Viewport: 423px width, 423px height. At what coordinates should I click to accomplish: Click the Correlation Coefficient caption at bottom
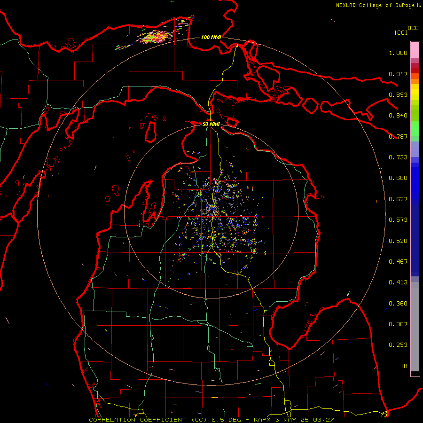[x=211, y=420]
